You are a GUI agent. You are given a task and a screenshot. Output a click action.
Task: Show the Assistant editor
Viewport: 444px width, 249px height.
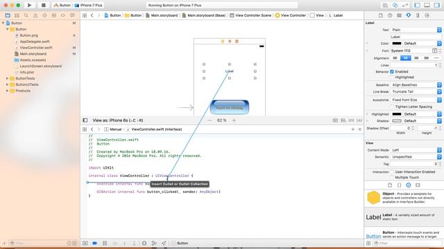(395, 5)
